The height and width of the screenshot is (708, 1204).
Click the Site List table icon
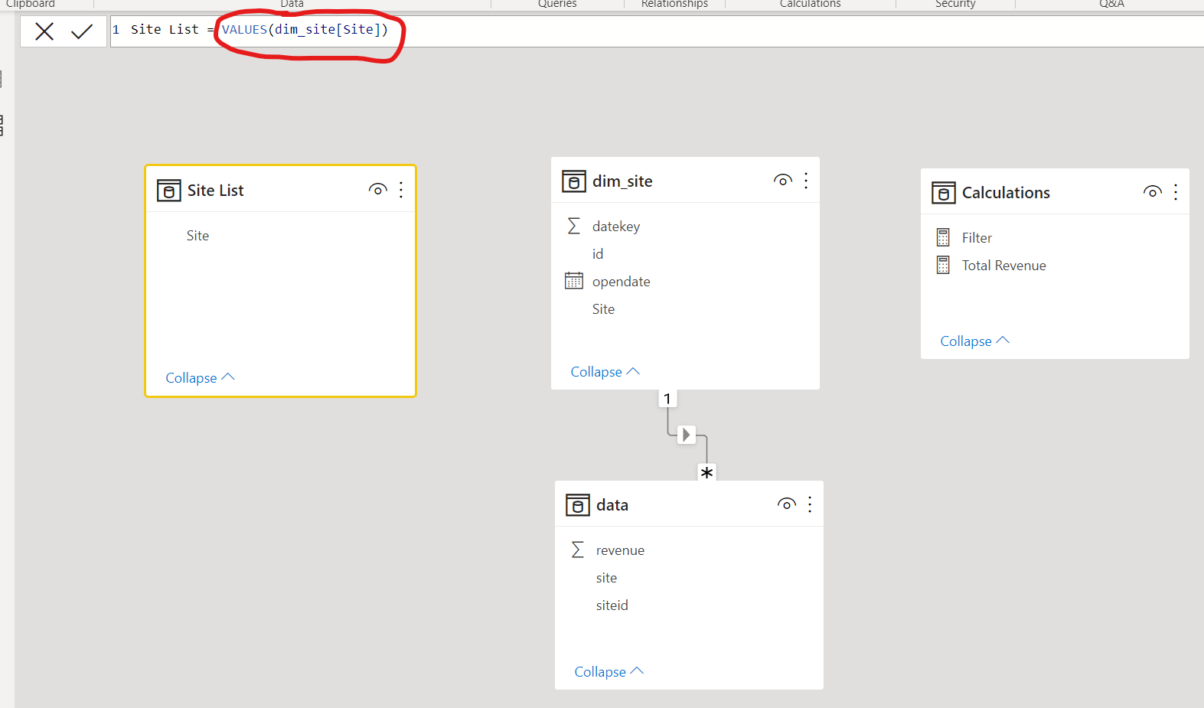pos(168,191)
